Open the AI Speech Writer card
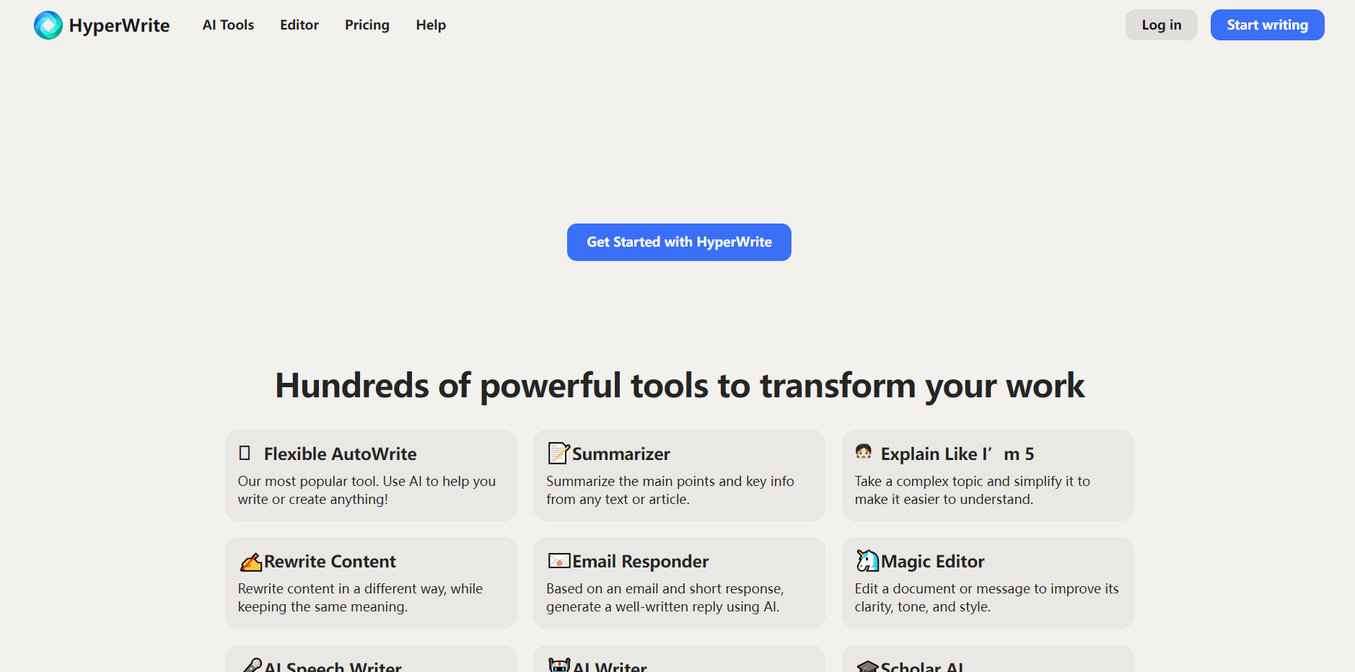Image resolution: width=1355 pixels, height=672 pixels. pyautogui.click(x=371, y=659)
